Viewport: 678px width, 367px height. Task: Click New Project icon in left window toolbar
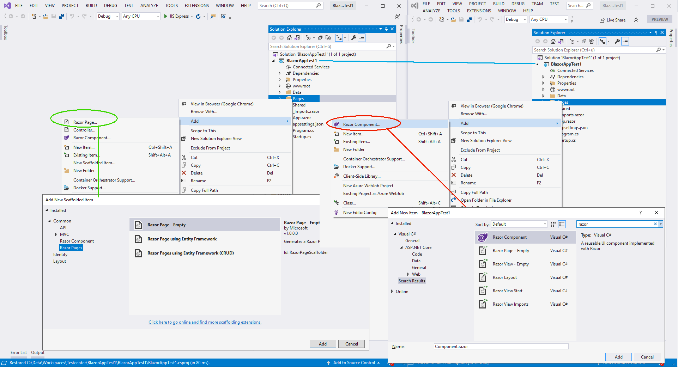(34, 16)
